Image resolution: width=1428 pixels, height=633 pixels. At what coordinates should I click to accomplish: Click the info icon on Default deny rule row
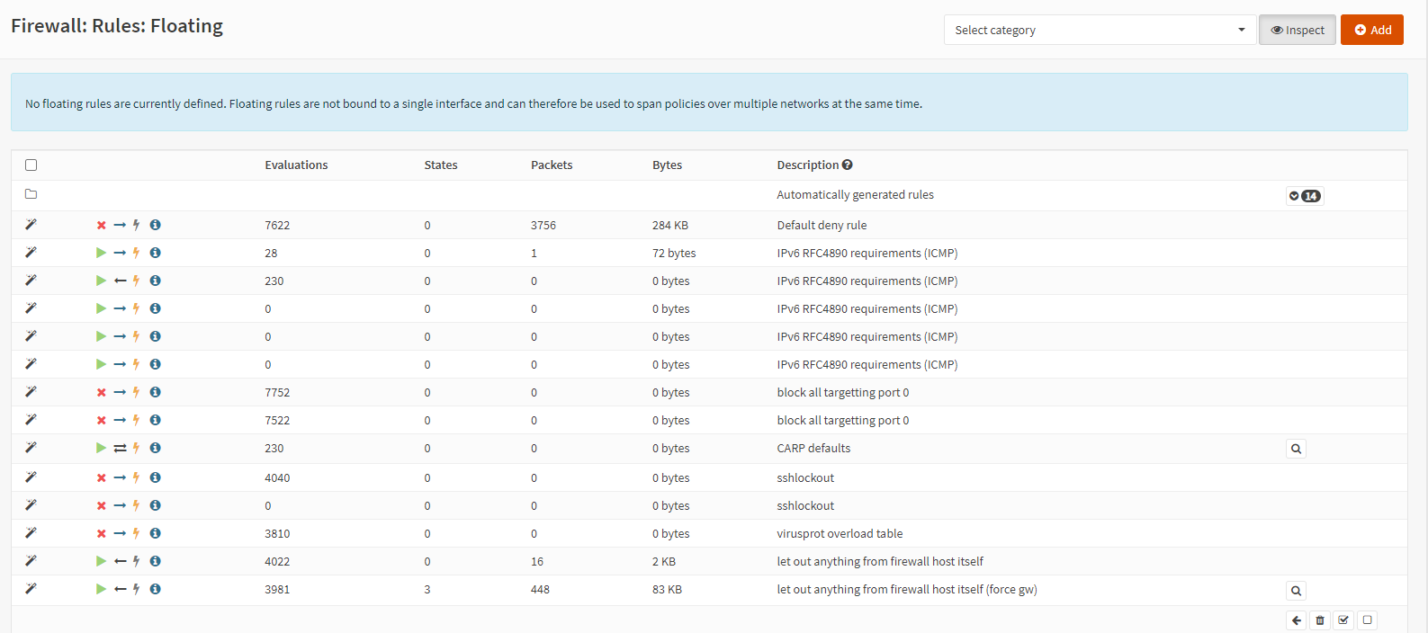(155, 225)
